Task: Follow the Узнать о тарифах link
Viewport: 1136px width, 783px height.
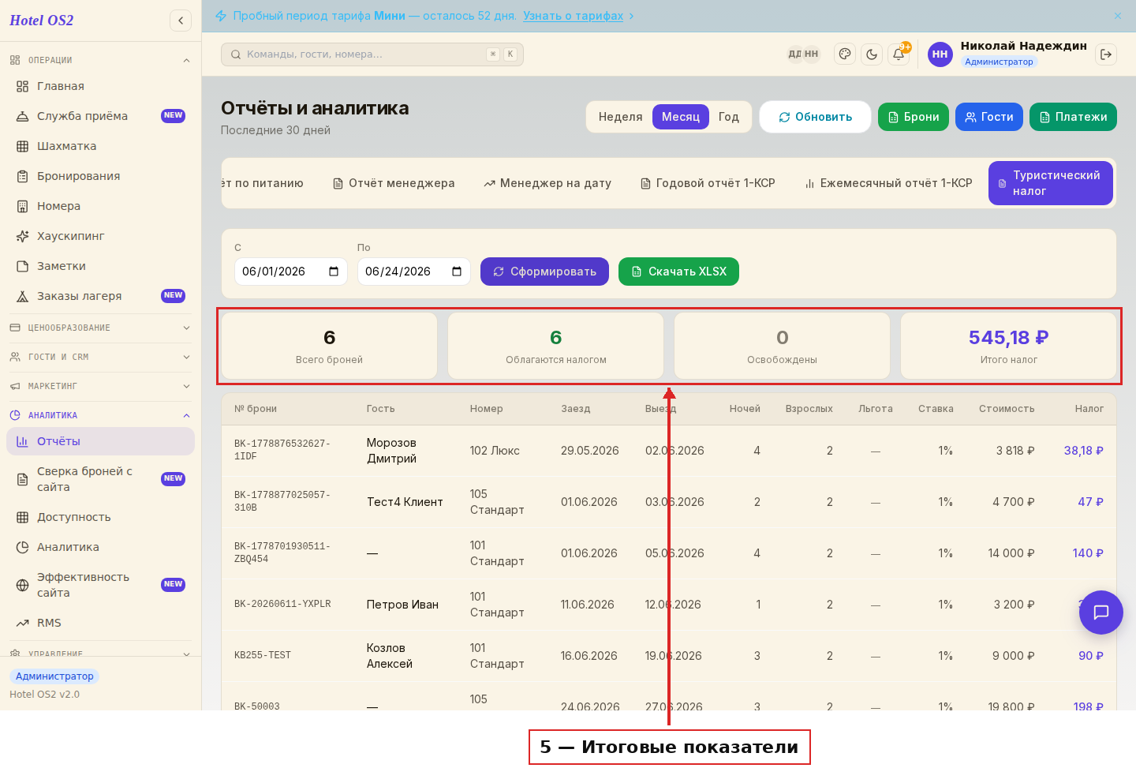Action: coord(573,16)
